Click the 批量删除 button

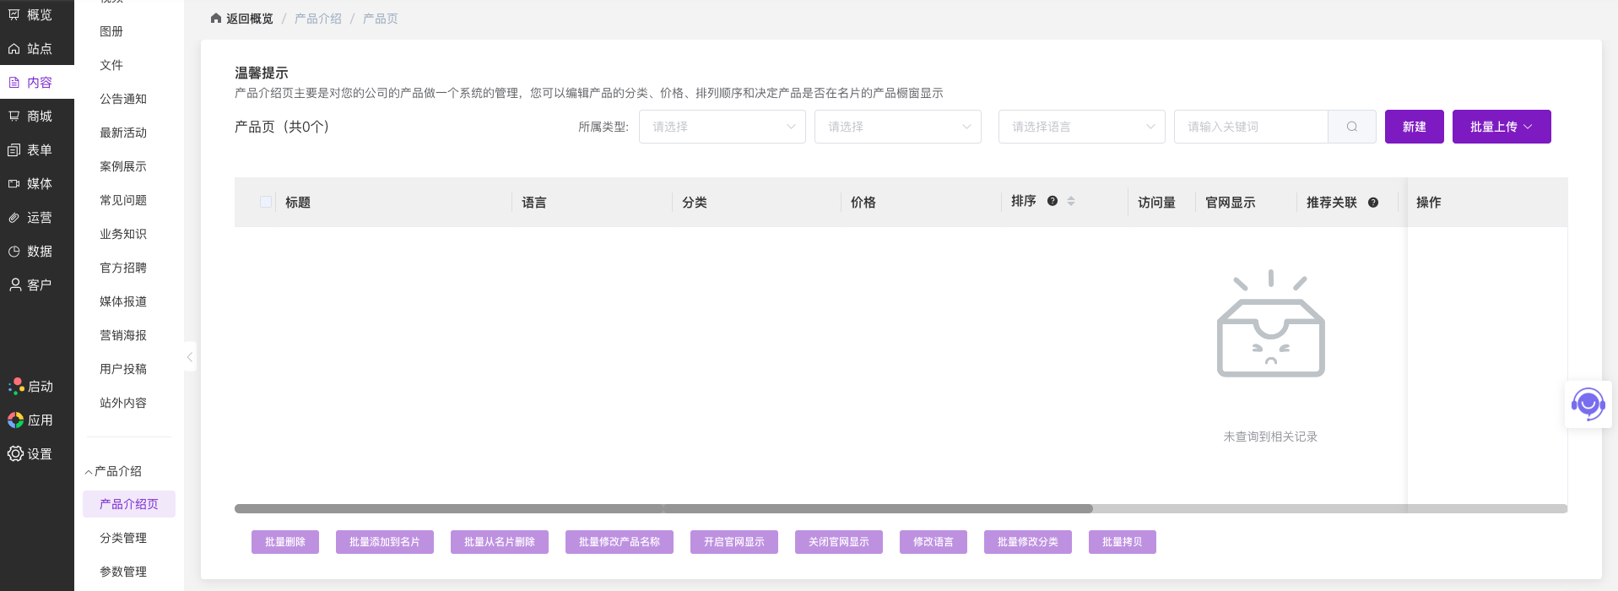(285, 542)
